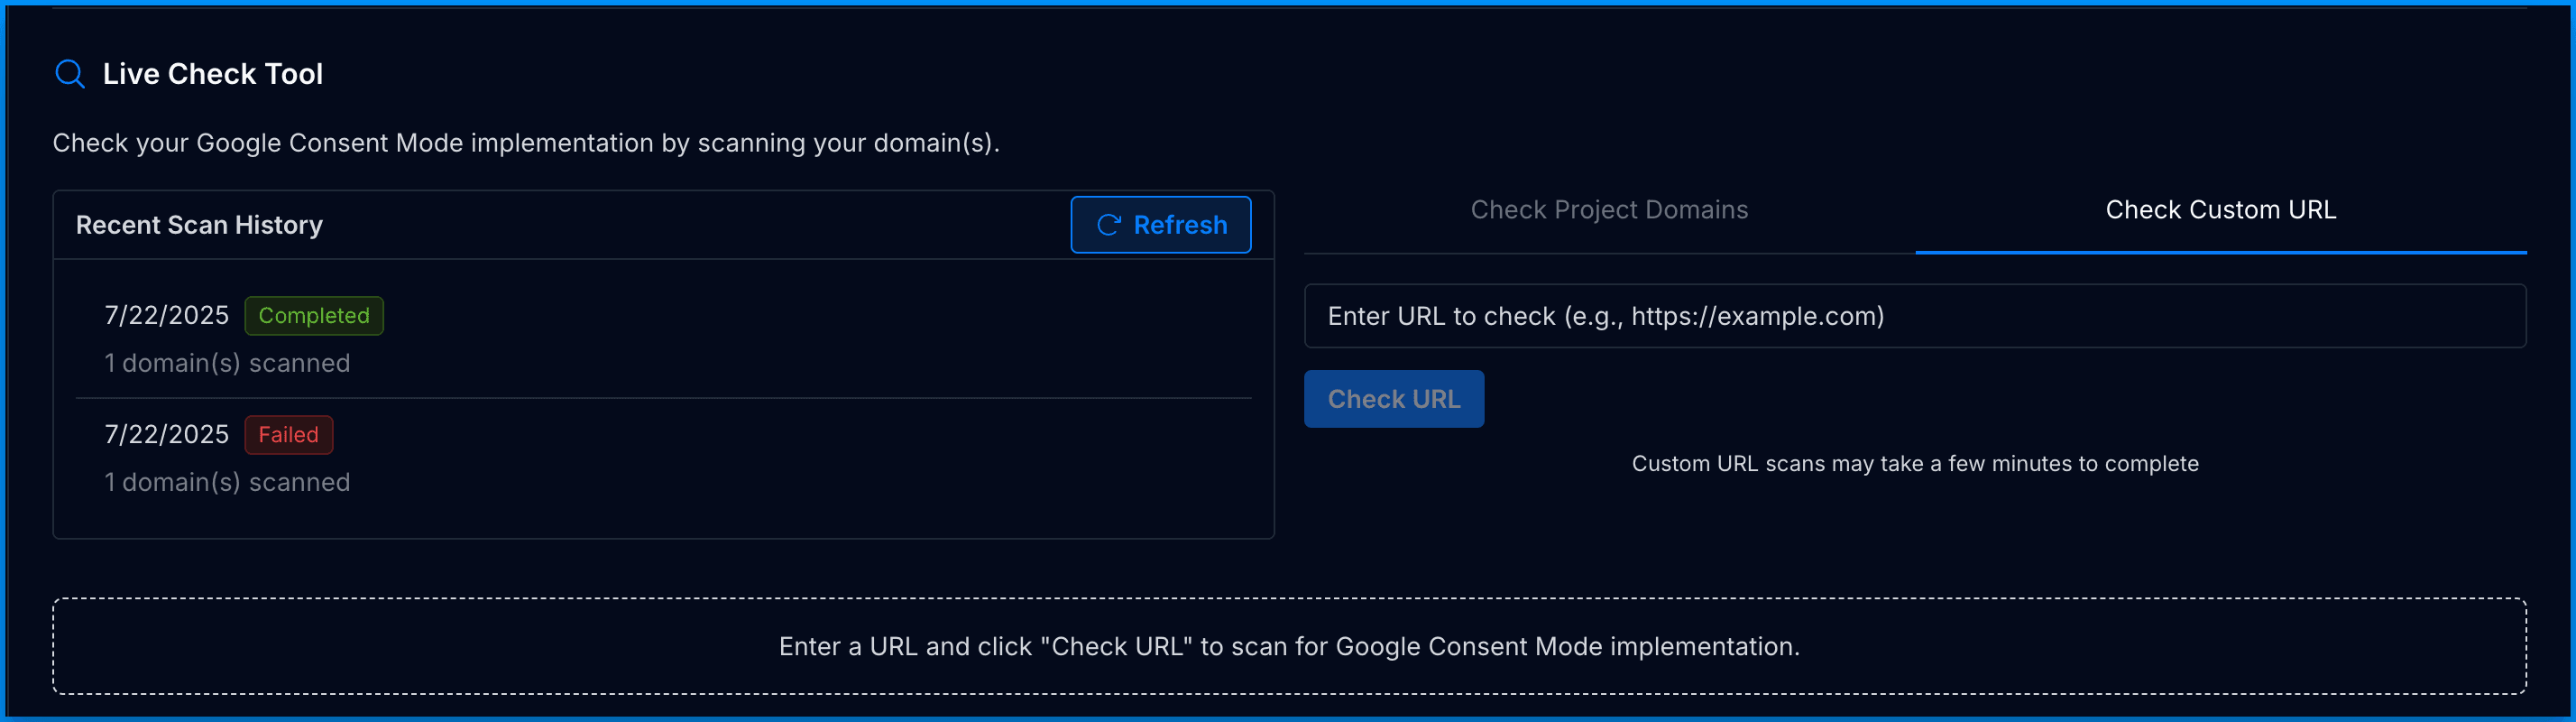Click domain count under the Completed scan
The image size is (2576, 722).
227,364
